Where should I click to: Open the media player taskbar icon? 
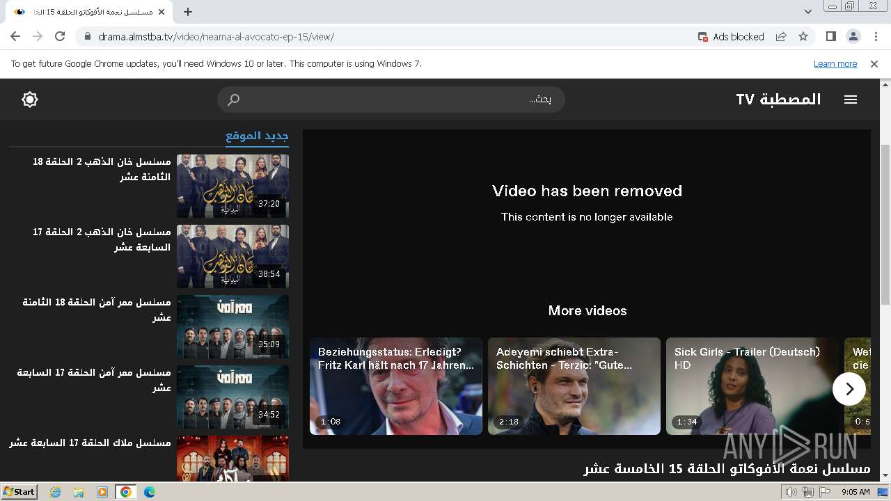(x=102, y=492)
